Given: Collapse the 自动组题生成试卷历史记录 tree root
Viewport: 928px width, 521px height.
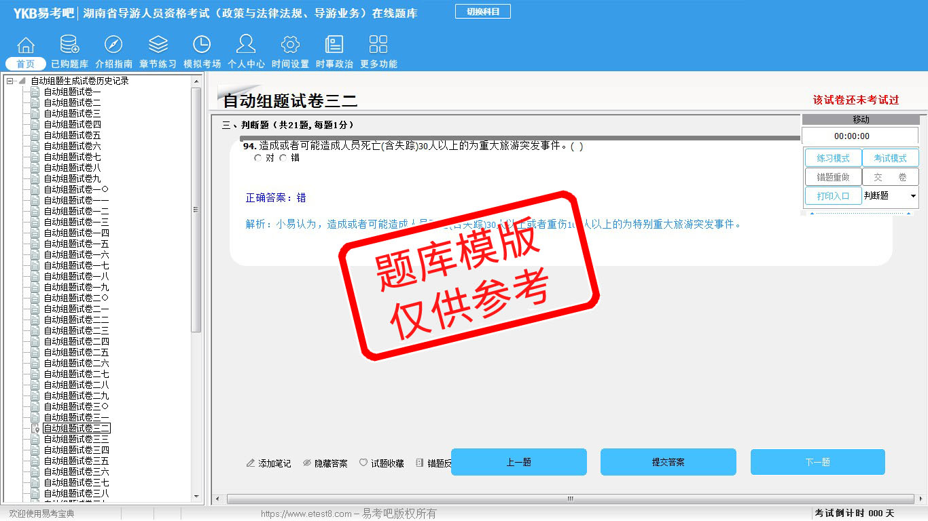Looking at the screenshot, I should point(10,81).
